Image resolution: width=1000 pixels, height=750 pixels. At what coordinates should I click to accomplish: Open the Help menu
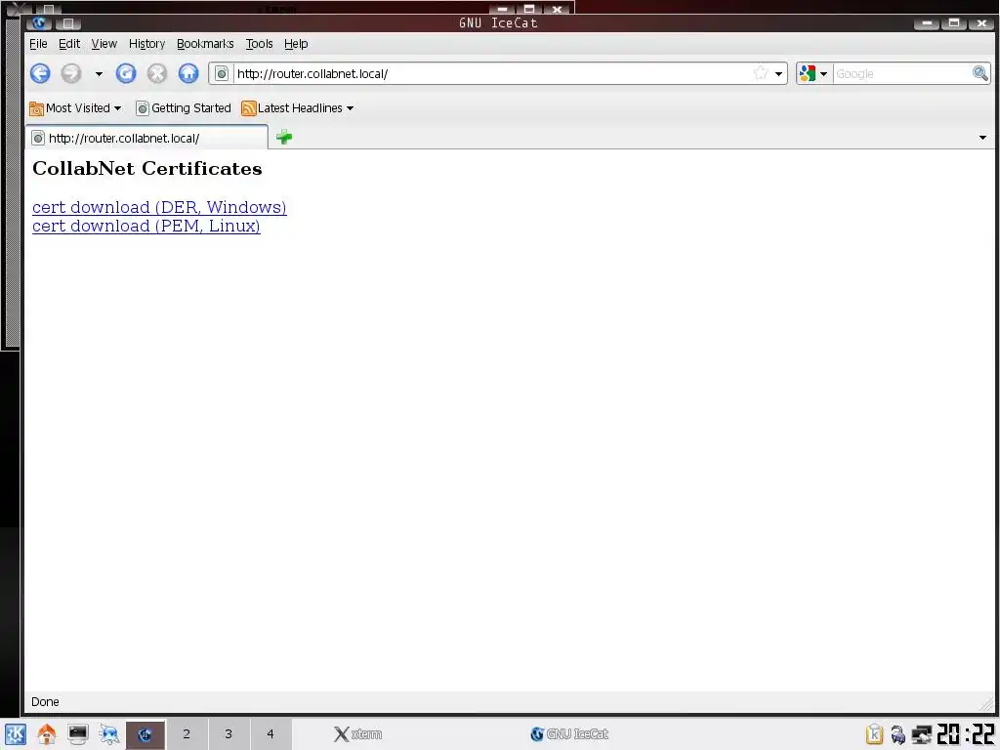pos(296,44)
